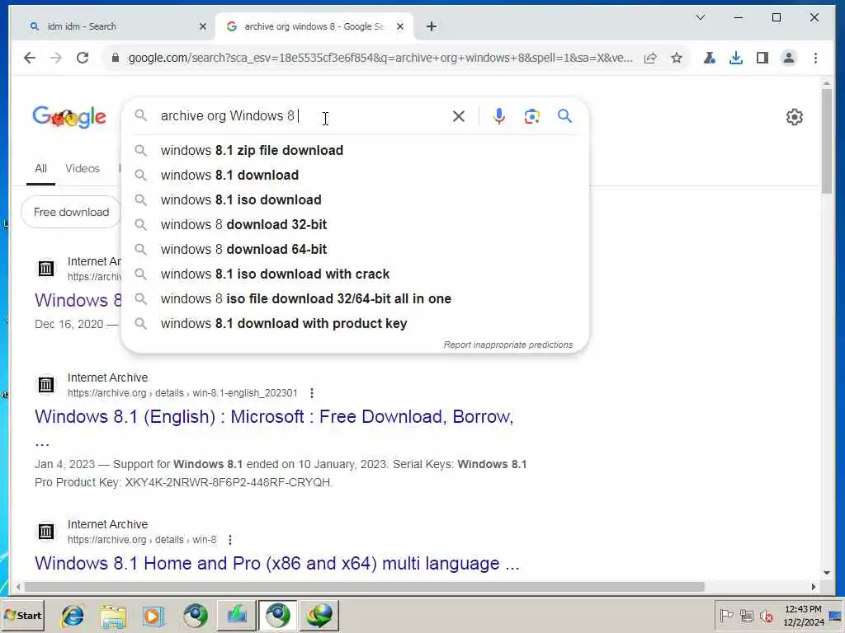This screenshot has width=845, height=633.
Task: Open Chrome Labs flask icon
Action: click(710, 58)
